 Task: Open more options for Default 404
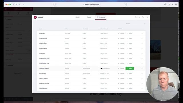click(142, 33)
